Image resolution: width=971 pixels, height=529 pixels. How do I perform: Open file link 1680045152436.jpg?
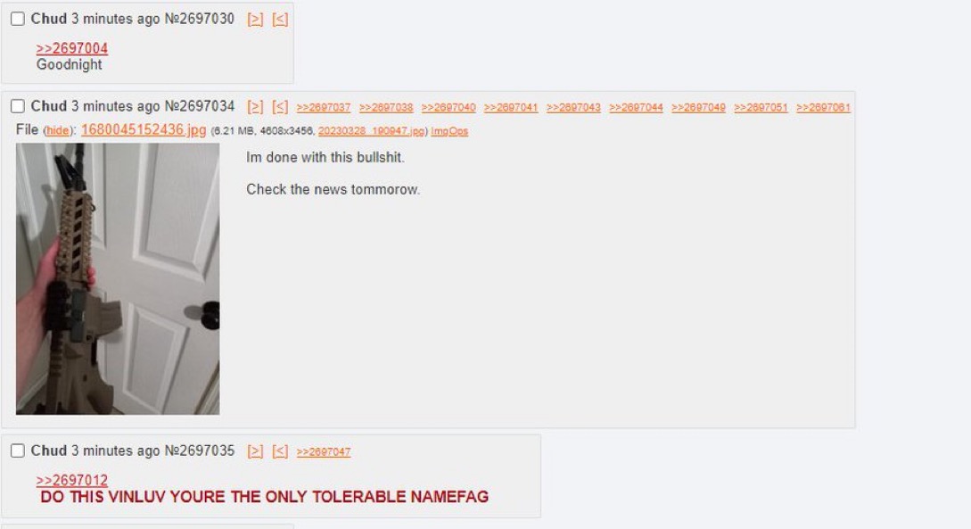pyautogui.click(x=144, y=129)
